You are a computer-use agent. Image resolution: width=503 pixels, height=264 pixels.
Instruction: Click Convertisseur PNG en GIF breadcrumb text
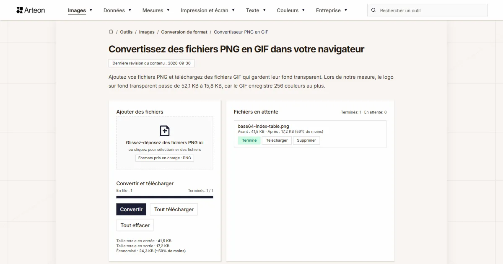tap(241, 32)
